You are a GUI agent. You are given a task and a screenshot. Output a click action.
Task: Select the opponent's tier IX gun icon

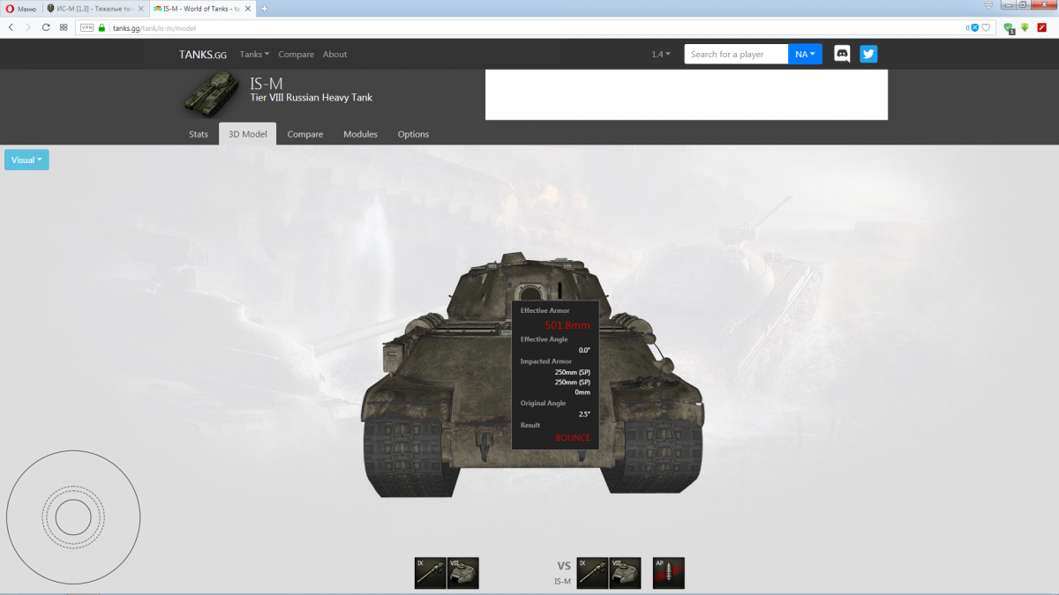pyautogui.click(x=593, y=573)
